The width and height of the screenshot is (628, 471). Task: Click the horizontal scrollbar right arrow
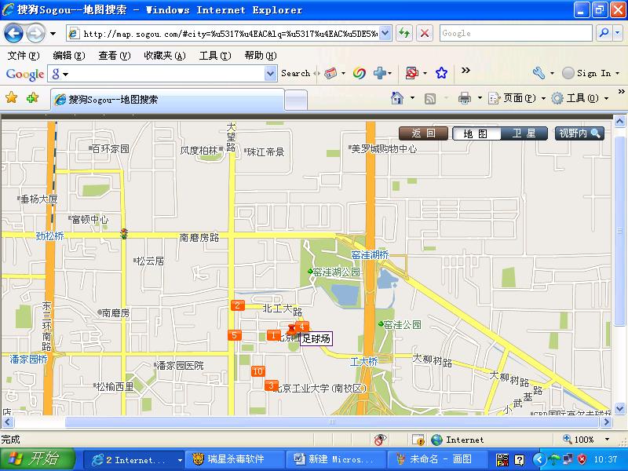[606, 422]
